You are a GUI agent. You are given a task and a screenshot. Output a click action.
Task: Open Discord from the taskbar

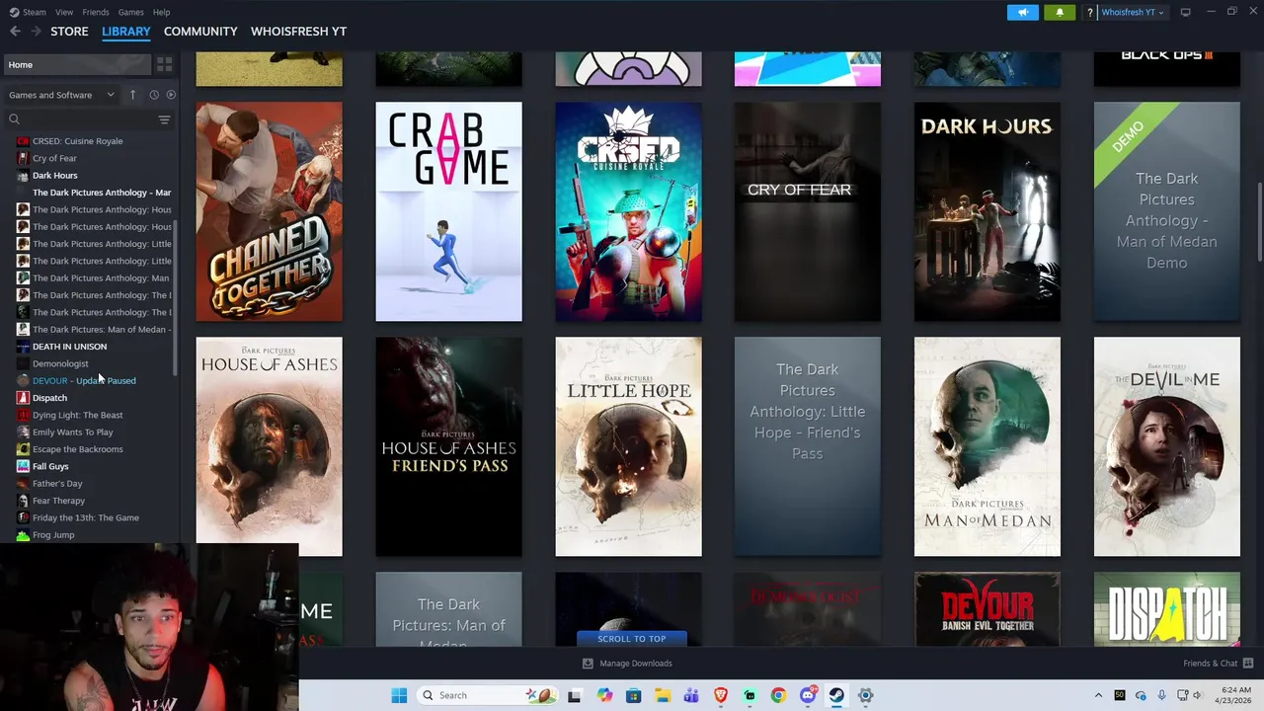(808, 695)
